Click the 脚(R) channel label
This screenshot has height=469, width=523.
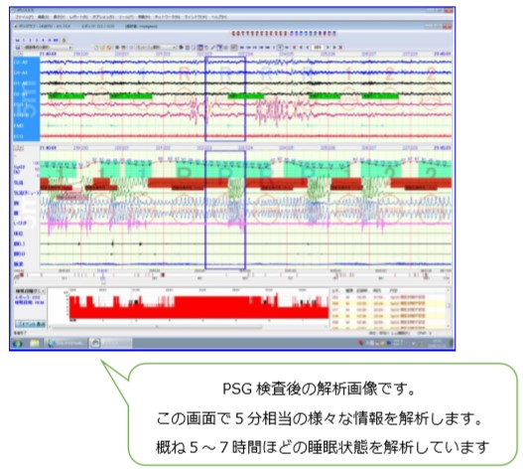click(x=19, y=253)
